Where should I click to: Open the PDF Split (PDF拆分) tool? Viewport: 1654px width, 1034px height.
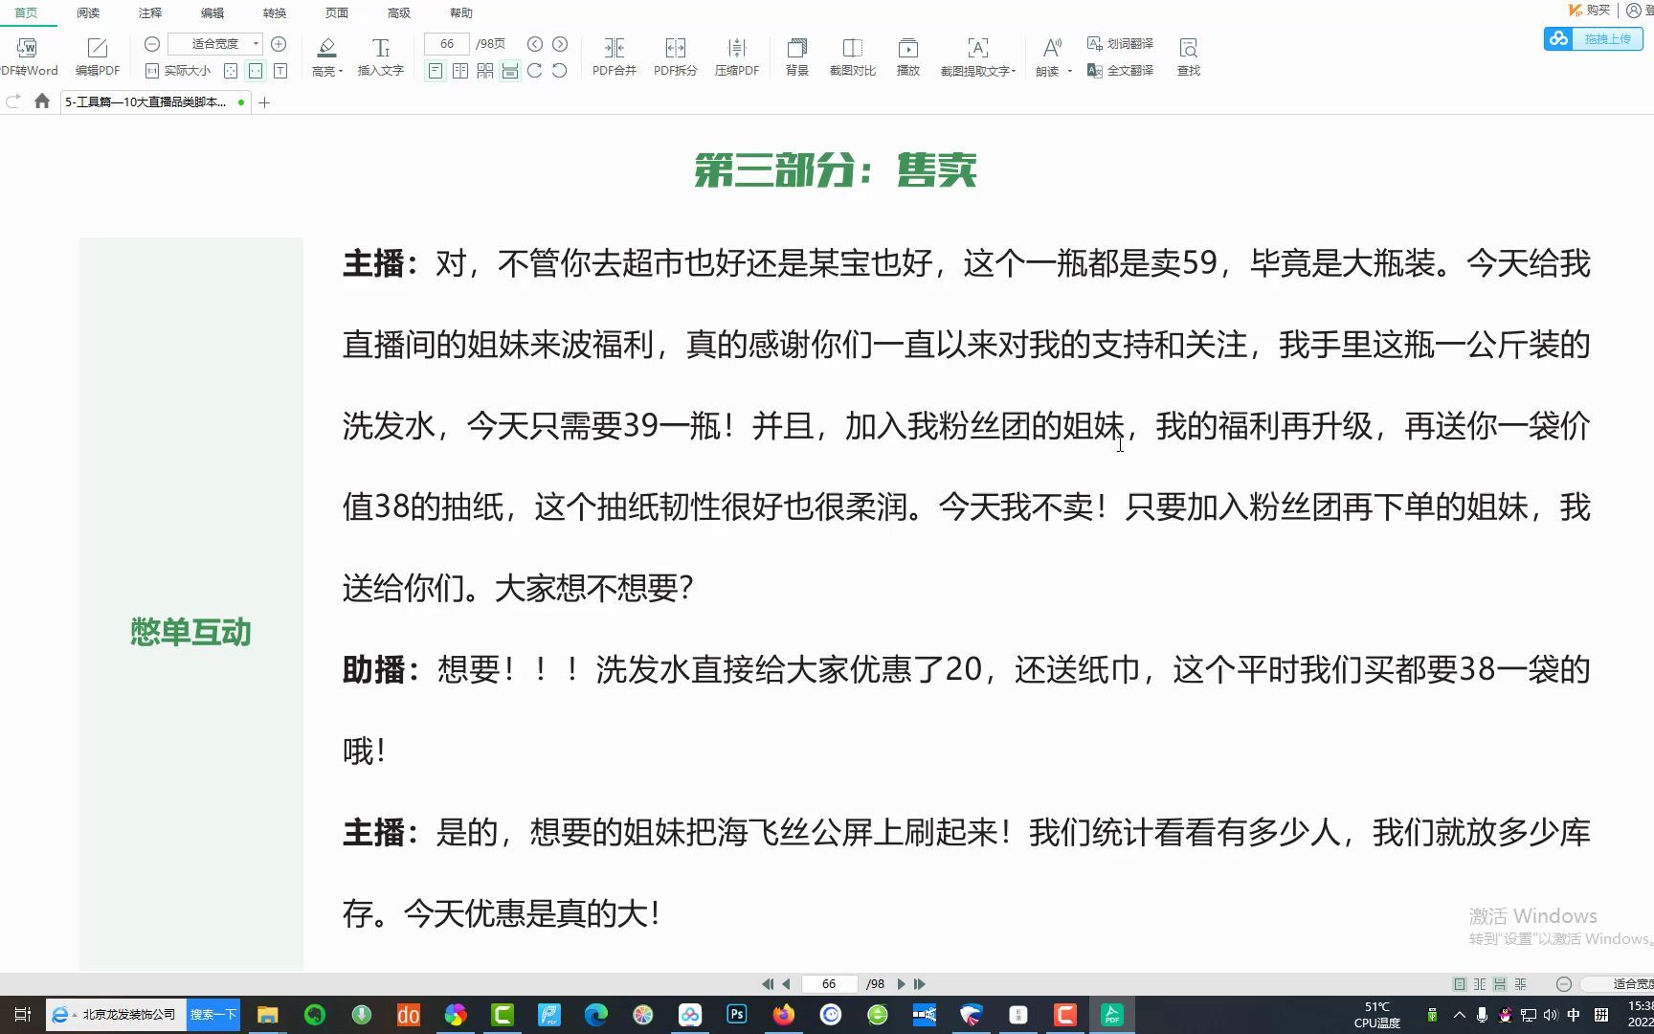coord(676,56)
